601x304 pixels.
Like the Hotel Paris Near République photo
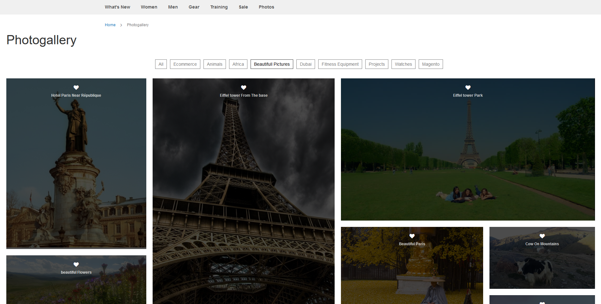(x=76, y=88)
